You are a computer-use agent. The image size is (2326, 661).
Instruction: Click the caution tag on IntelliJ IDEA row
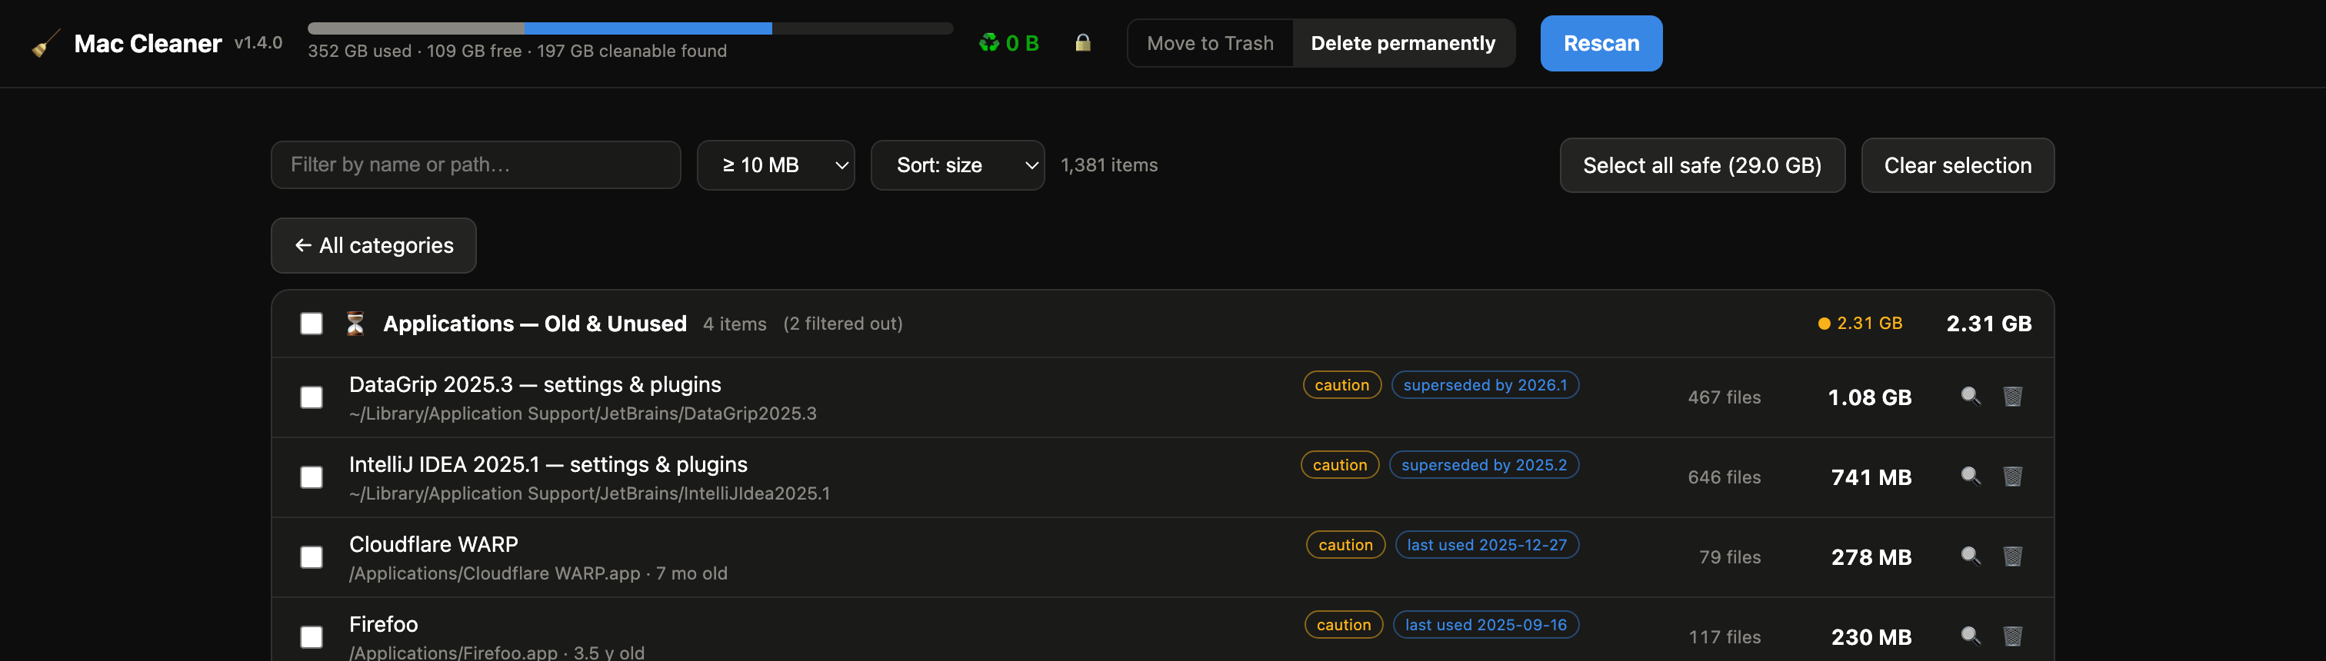1340,464
